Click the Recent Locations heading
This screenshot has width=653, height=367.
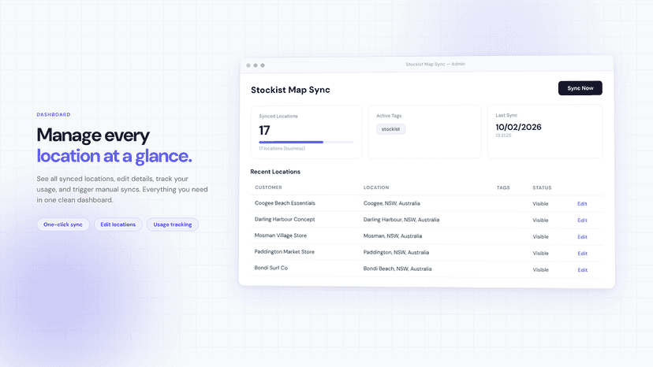[275, 172]
